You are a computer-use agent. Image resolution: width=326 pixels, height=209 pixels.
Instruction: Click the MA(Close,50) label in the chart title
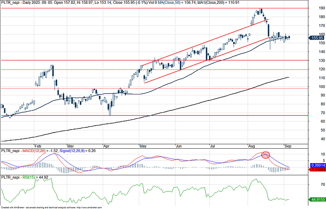click(169, 3)
